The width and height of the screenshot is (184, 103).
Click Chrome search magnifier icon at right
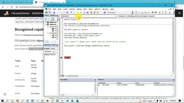coord(179,13)
